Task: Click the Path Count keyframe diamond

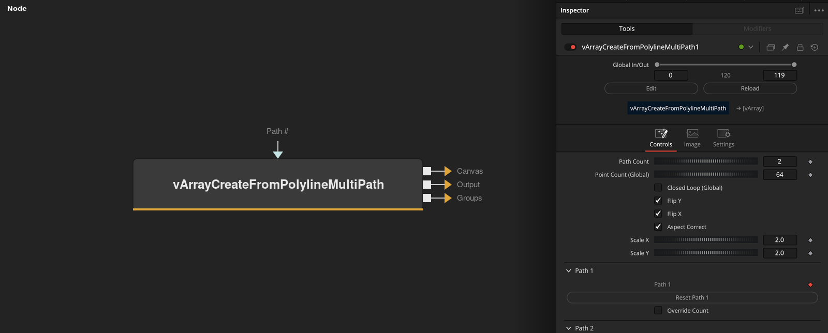Action: pyautogui.click(x=810, y=162)
